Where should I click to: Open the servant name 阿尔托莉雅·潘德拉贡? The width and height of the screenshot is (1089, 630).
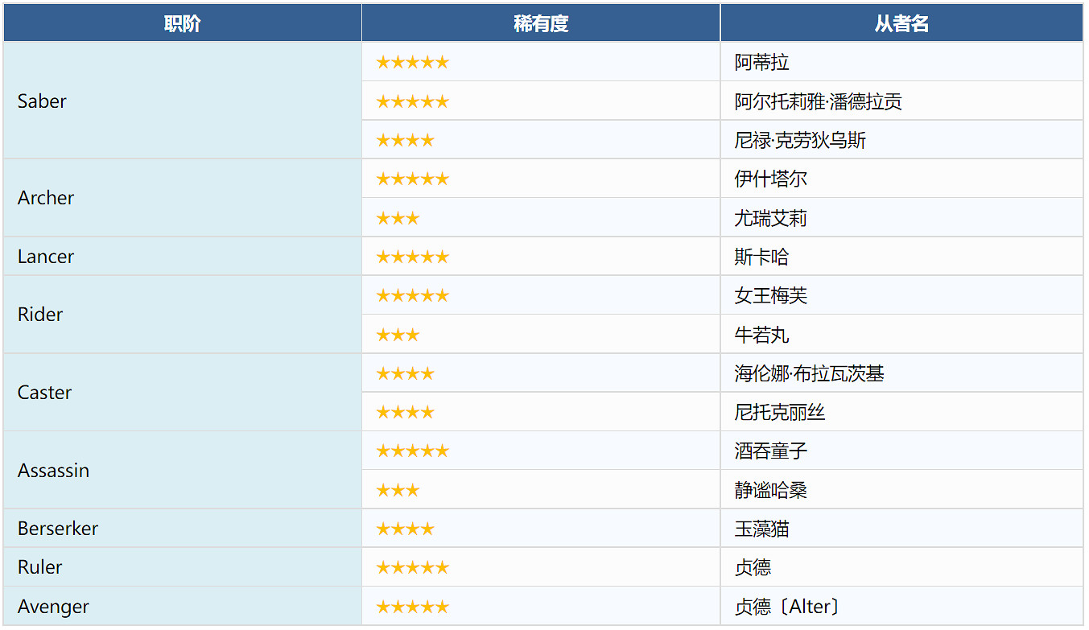click(818, 102)
